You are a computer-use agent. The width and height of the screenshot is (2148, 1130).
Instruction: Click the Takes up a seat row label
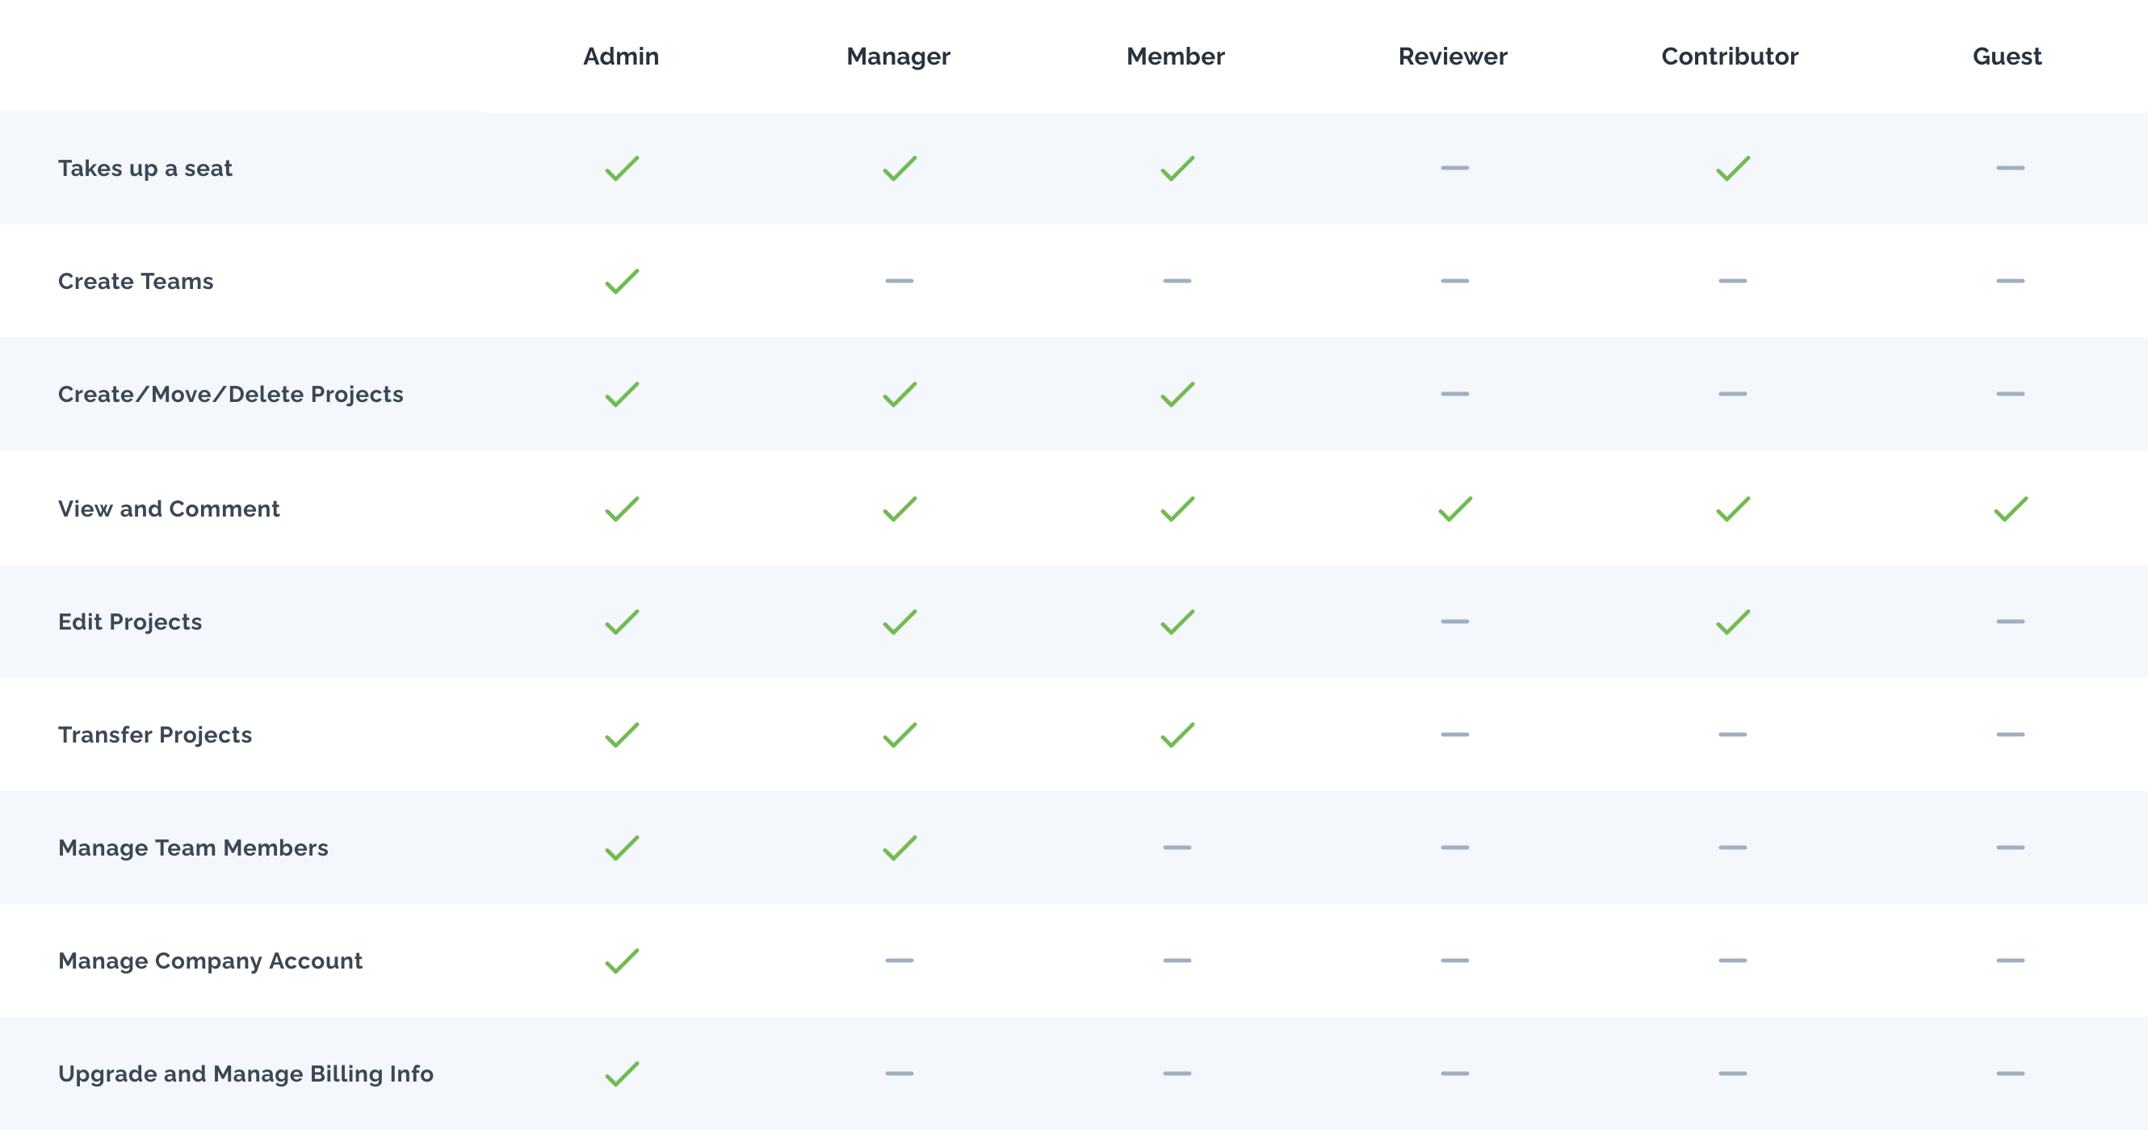coord(145,169)
